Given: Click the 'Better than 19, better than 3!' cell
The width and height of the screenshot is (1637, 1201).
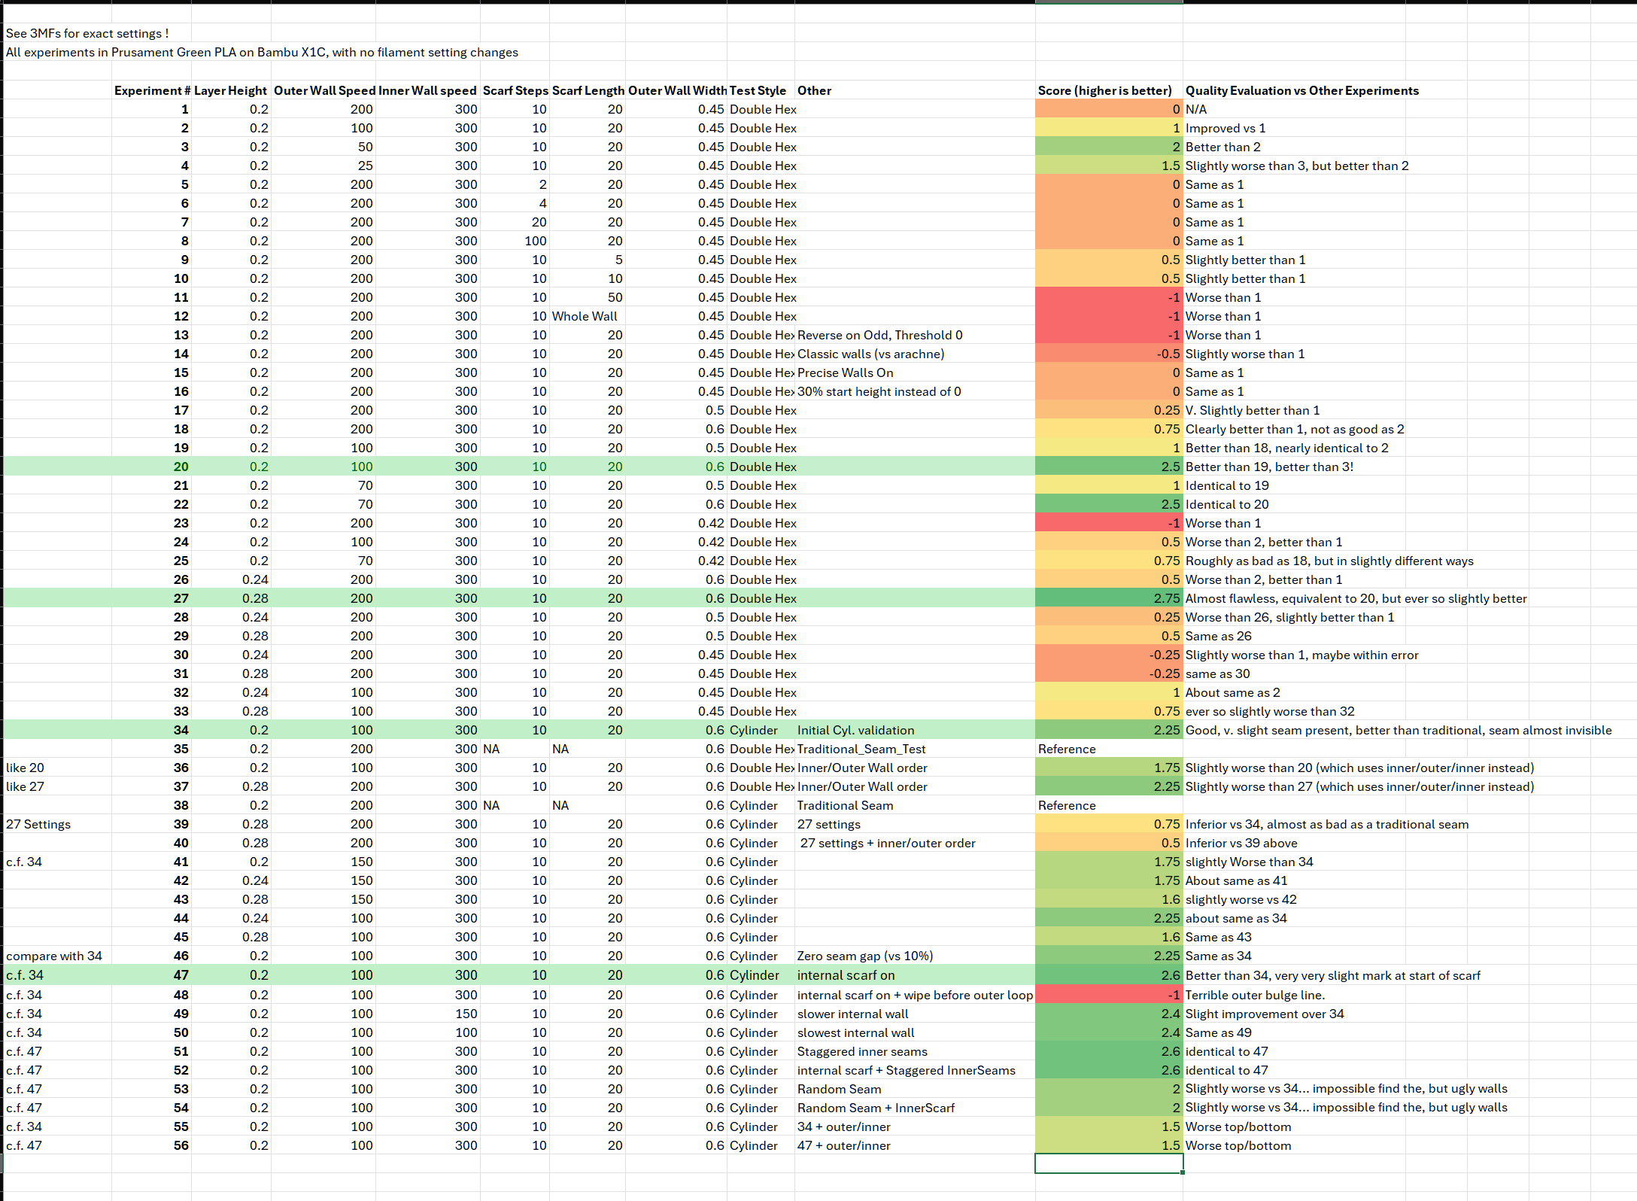Looking at the screenshot, I should tap(1269, 467).
